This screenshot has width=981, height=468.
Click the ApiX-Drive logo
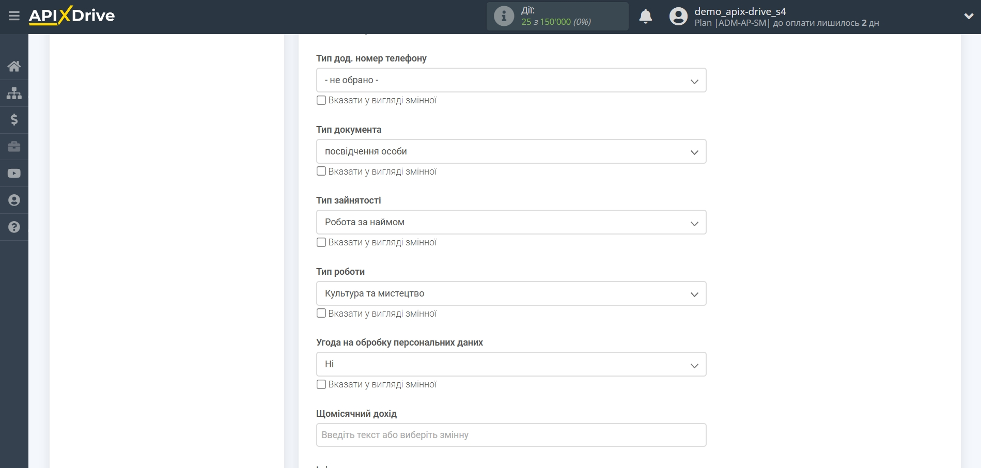(x=72, y=15)
